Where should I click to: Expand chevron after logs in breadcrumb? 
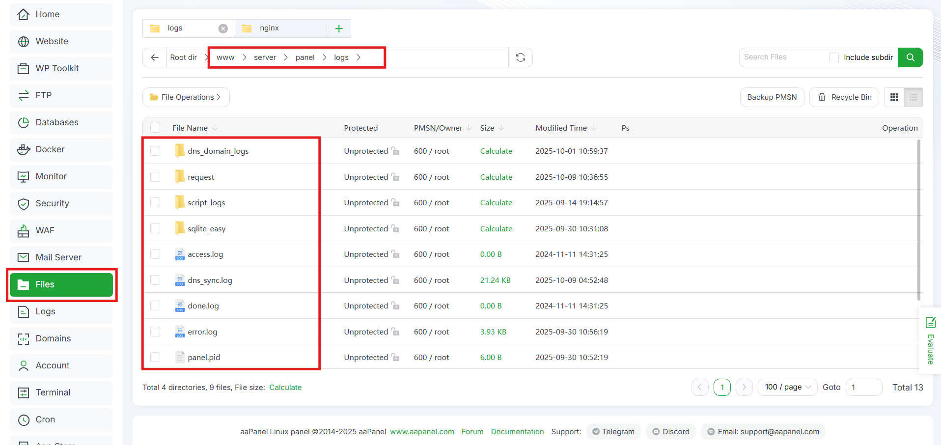(x=359, y=57)
